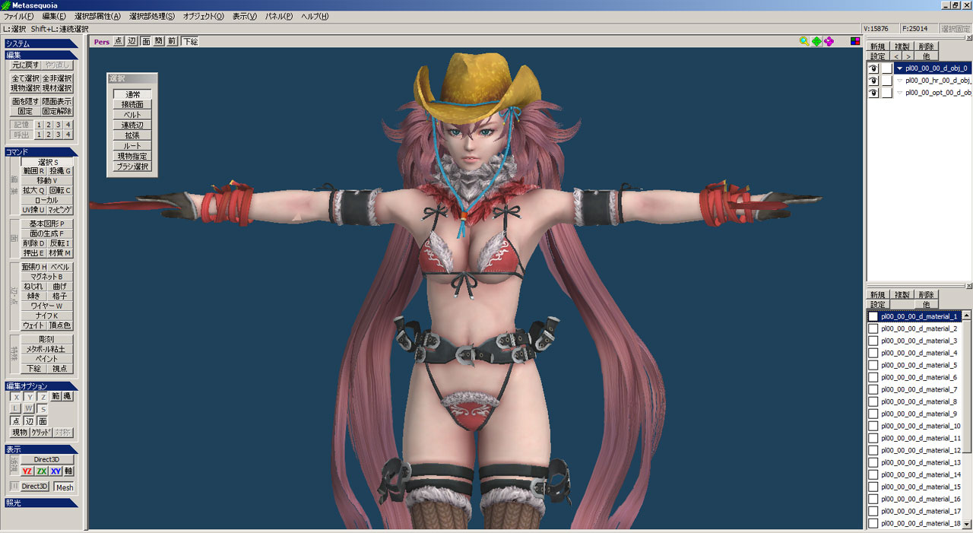Collapse the 編集オプション panel header
973x533 pixels.
coord(41,386)
